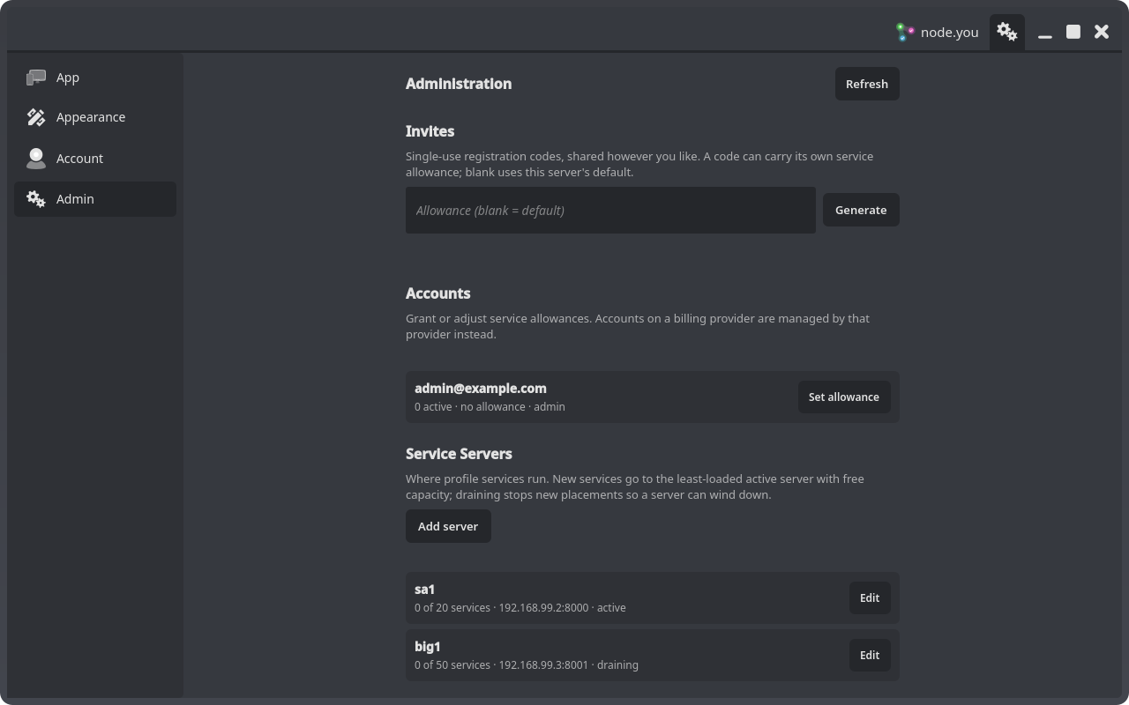Viewport: 1129px width, 705px height.
Task: Click the '0 of 20 services' status line
Action: pos(520,607)
